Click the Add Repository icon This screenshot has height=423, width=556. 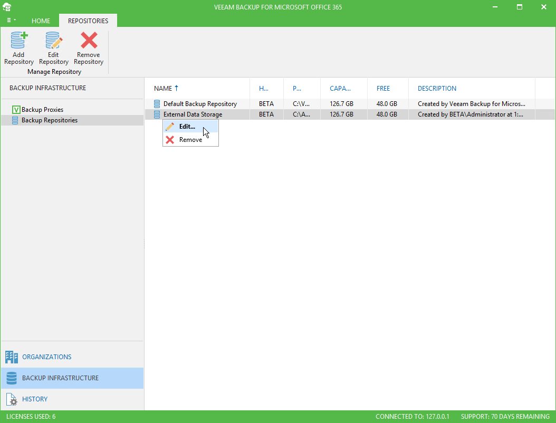click(19, 40)
